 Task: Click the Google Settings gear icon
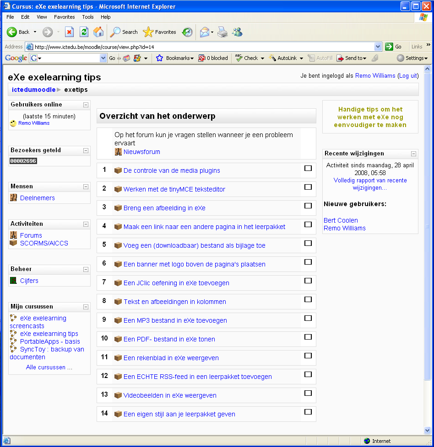[x=401, y=58]
